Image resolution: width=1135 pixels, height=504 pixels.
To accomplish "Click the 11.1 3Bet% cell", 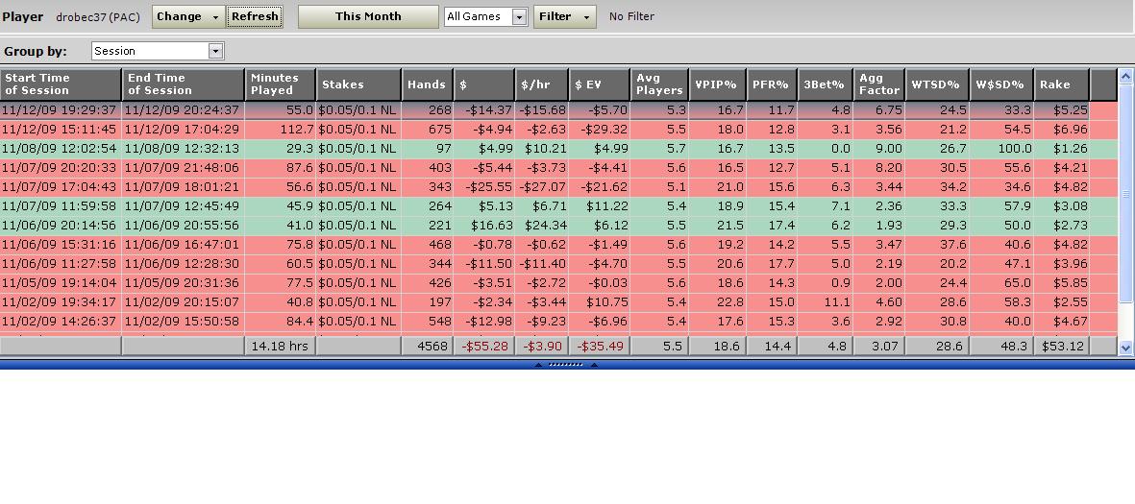I will point(826,301).
